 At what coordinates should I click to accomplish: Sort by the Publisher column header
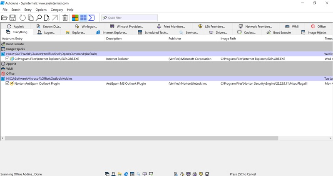pos(175,39)
